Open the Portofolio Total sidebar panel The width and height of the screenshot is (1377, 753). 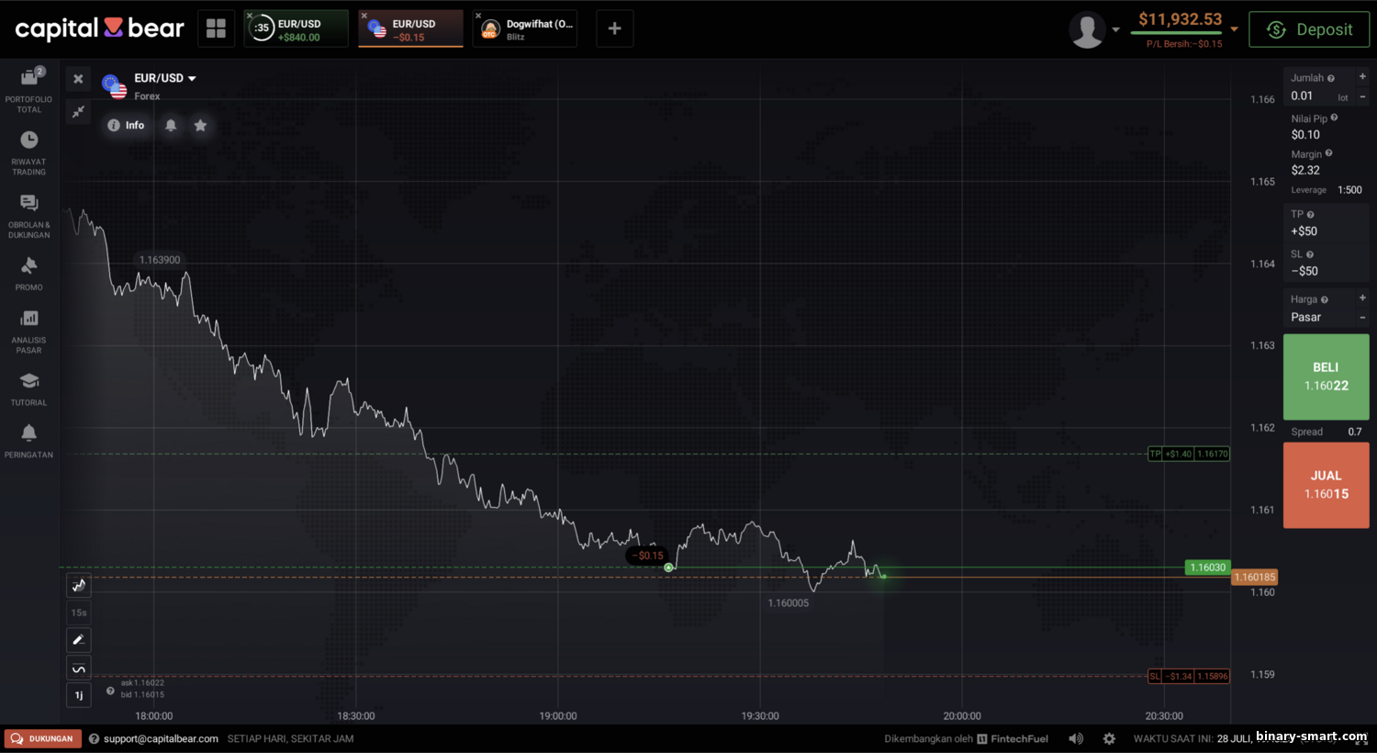(x=29, y=89)
